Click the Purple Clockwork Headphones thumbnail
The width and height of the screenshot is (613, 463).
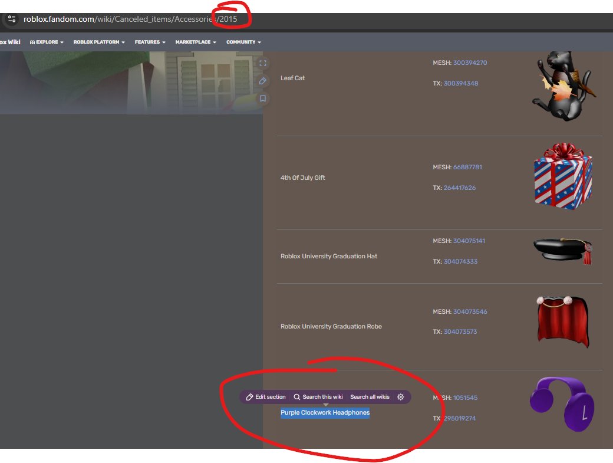tap(562, 405)
